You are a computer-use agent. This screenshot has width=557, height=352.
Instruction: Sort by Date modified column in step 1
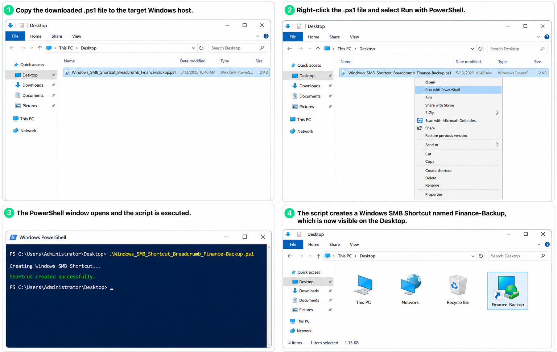pyautogui.click(x=193, y=61)
